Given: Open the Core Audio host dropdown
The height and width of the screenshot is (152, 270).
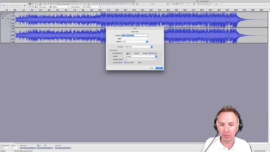Looking at the screenshot, I should click(x=44, y=7).
